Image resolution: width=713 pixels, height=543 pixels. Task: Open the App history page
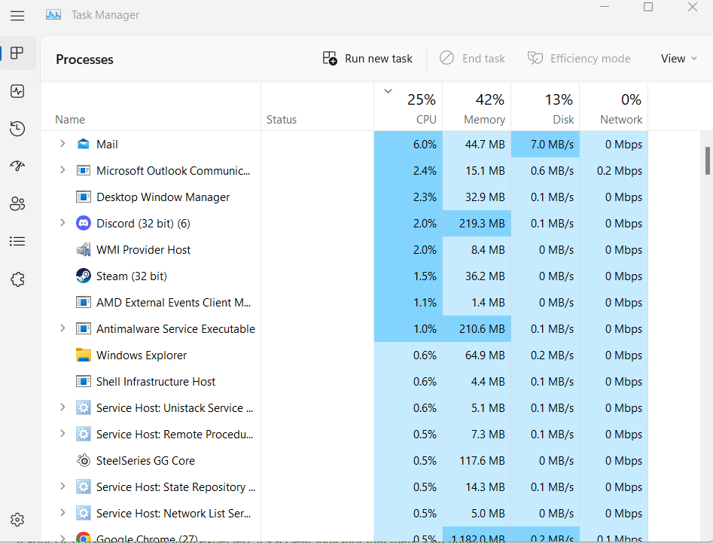coord(17,129)
